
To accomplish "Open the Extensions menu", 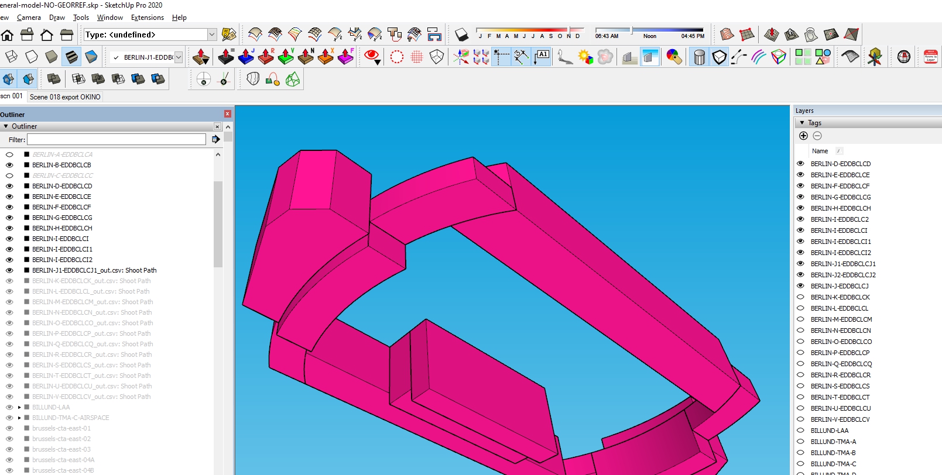I will click(x=147, y=18).
